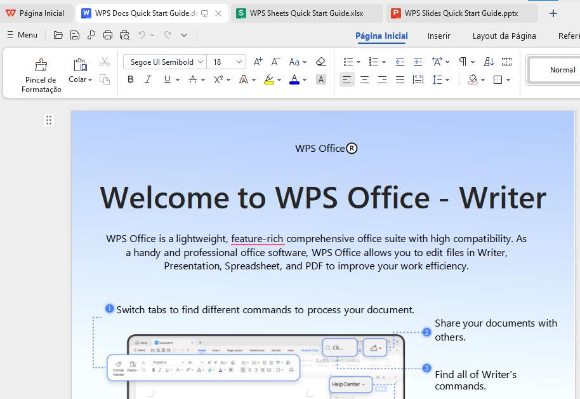Screen dimensions: 580x399
Task: Open Print Preview icon
Action: pos(124,35)
